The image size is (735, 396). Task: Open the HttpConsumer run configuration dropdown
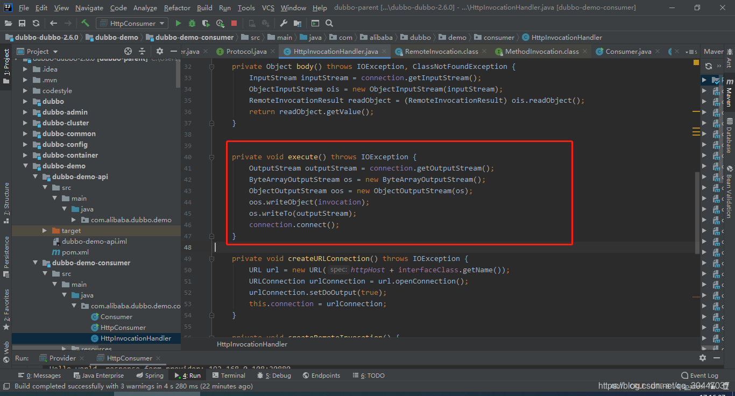click(132, 23)
